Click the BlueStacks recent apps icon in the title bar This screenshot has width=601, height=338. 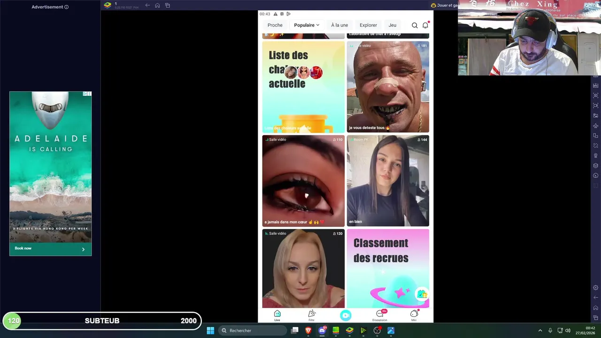[168, 5]
